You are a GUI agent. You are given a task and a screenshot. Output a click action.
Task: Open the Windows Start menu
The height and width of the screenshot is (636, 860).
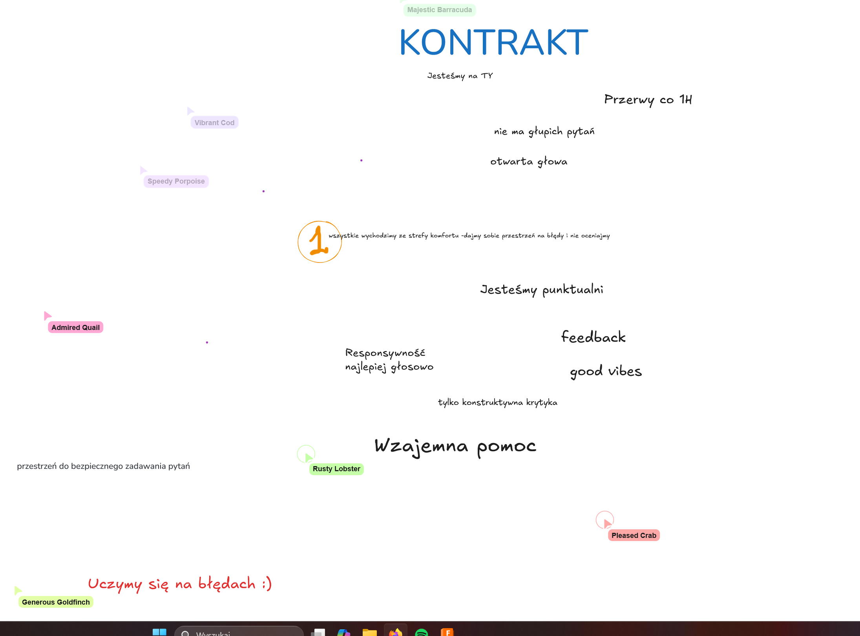[159, 632]
